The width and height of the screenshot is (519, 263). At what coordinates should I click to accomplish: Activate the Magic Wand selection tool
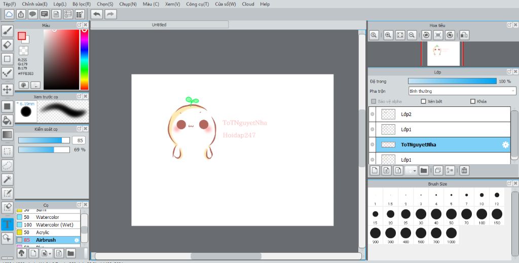8,179
